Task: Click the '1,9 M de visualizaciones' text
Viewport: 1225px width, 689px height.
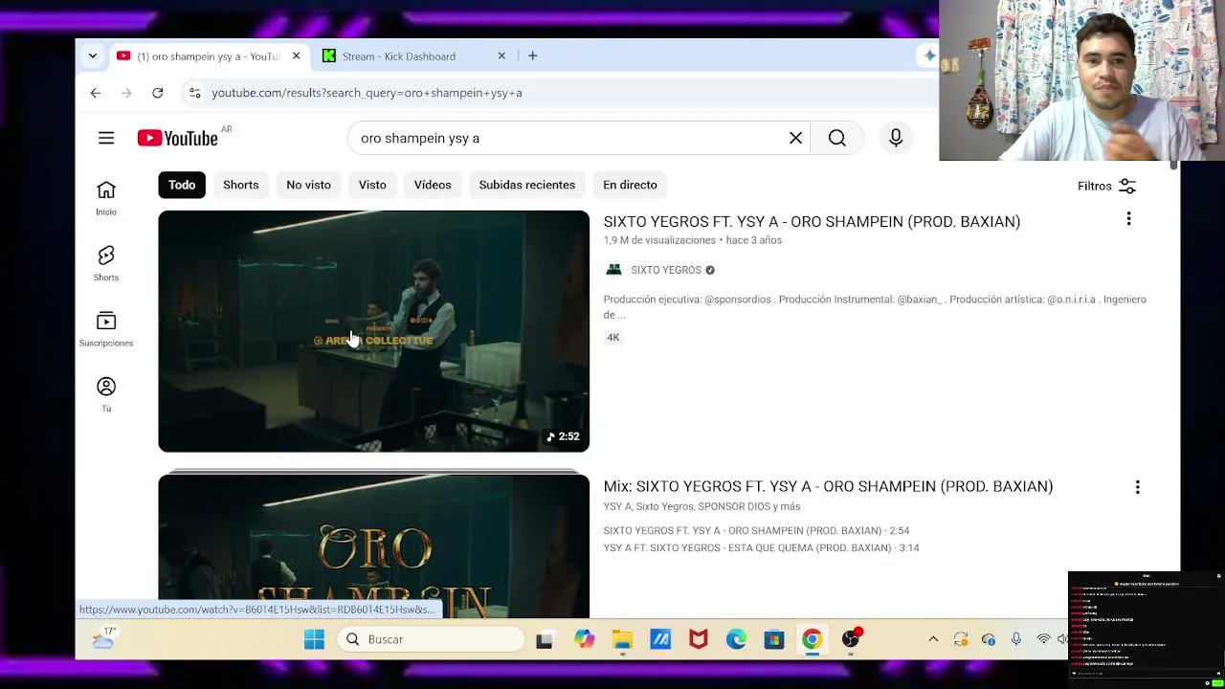Action: click(x=659, y=240)
